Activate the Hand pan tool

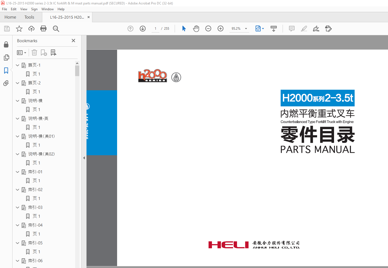tap(196, 29)
